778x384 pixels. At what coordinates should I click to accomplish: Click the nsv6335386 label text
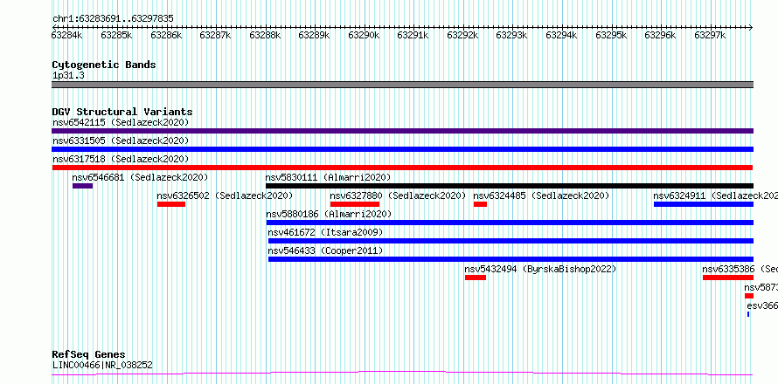tap(740, 269)
